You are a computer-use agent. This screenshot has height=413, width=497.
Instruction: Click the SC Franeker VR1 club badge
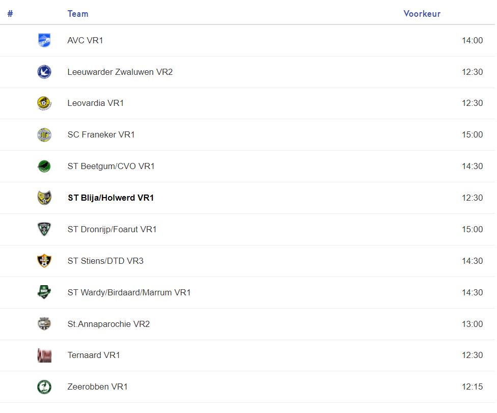tap(44, 135)
